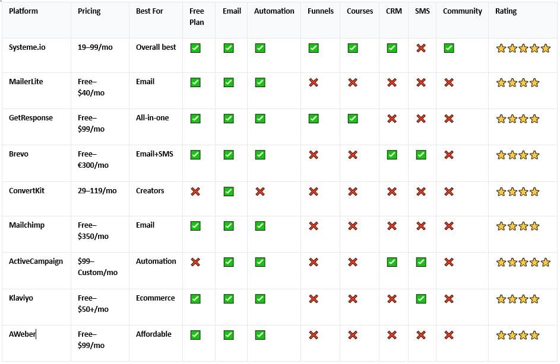Click the Platform column header

[23, 11]
